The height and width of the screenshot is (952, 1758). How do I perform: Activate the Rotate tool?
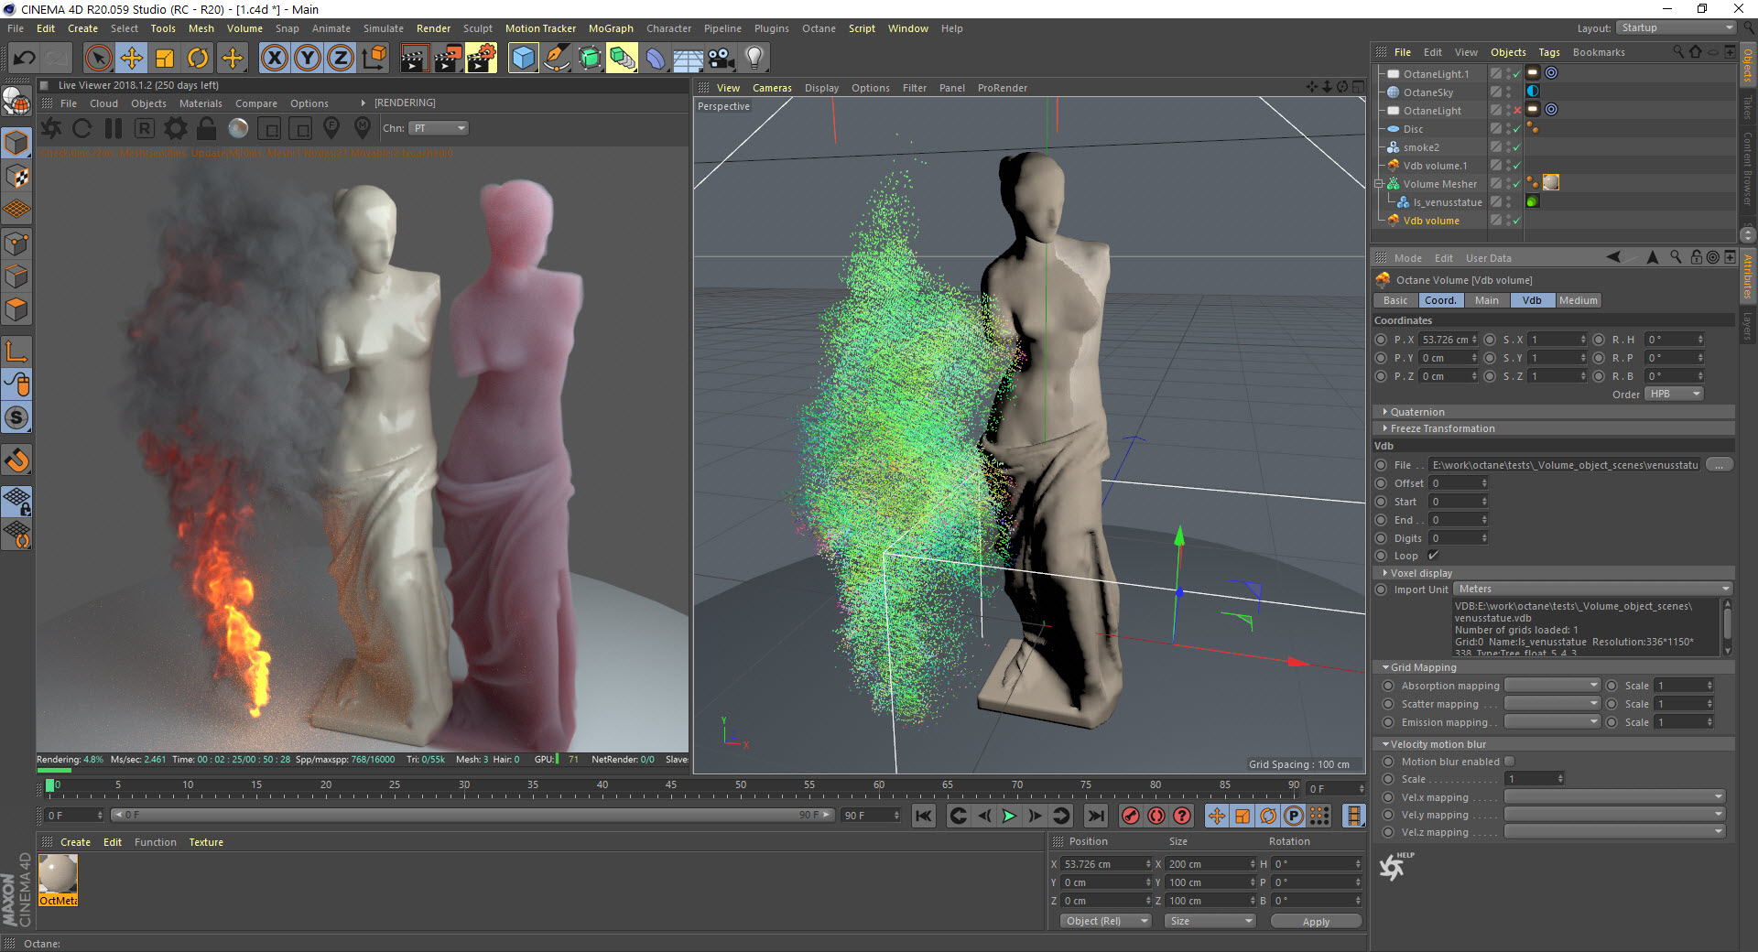198,59
